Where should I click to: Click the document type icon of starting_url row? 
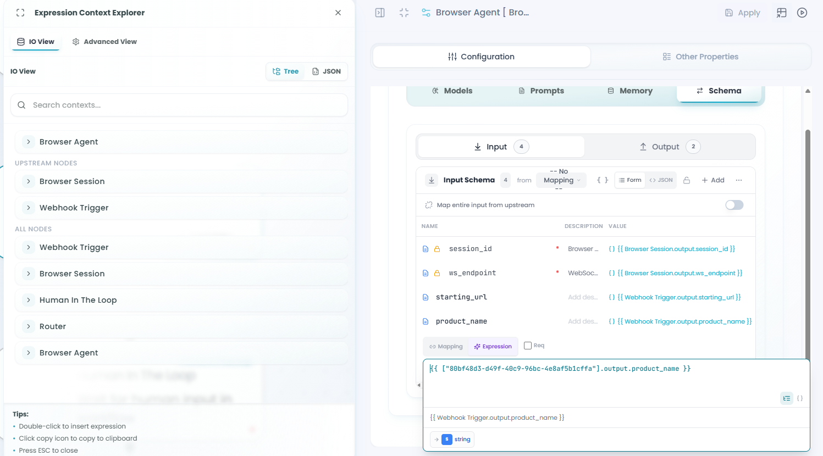point(425,297)
